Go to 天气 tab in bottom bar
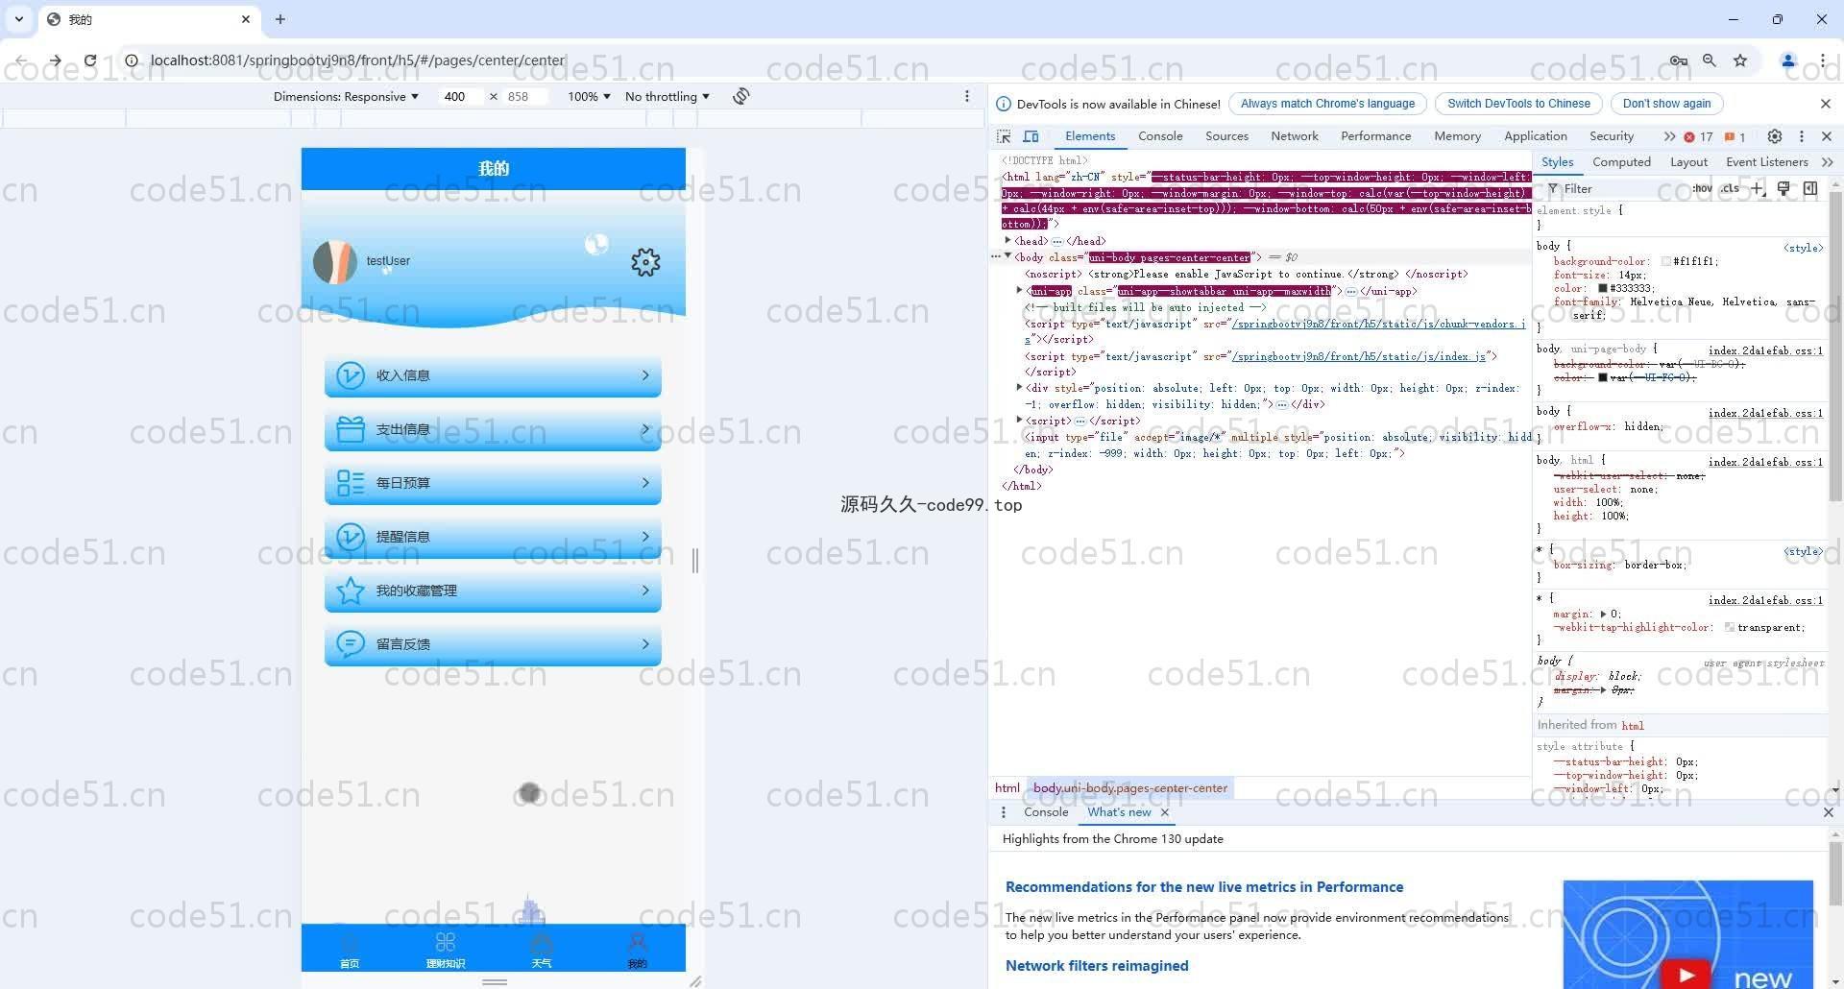 [x=542, y=951]
